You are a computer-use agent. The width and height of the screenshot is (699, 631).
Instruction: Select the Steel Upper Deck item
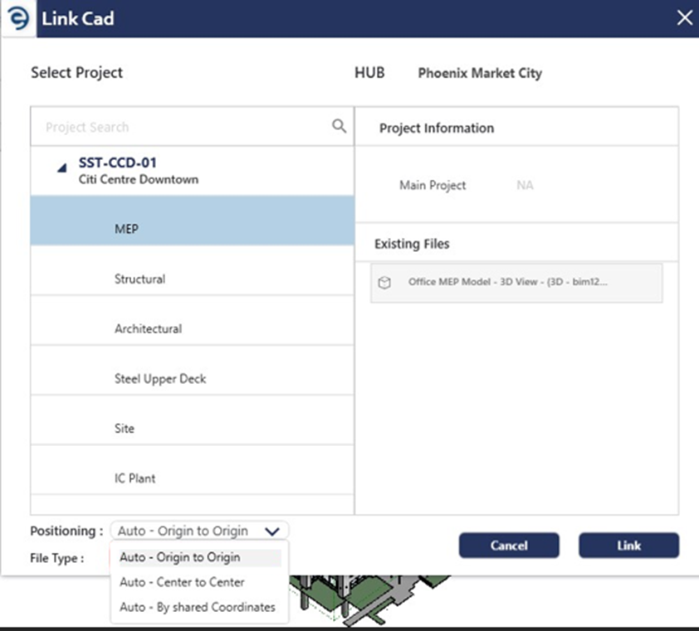(160, 379)
